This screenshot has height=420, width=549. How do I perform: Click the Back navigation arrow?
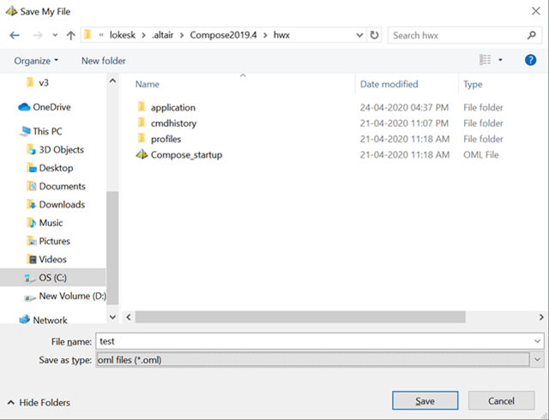(15, 35)
